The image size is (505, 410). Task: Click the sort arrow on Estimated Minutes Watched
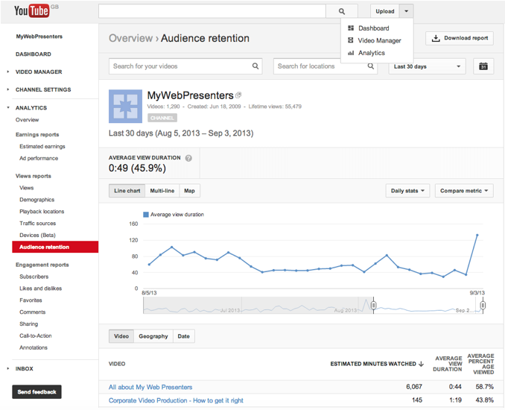point(421,364)
